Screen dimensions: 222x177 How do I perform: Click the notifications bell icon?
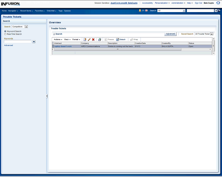click(x=140, y=11)
